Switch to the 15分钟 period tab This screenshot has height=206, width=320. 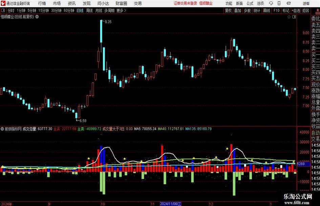click(44, 10)
